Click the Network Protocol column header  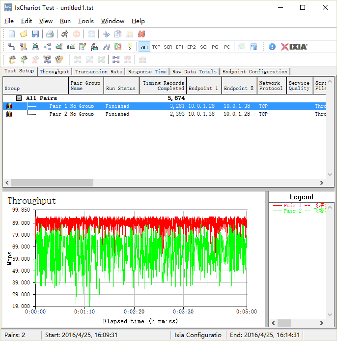click(272, 86)
